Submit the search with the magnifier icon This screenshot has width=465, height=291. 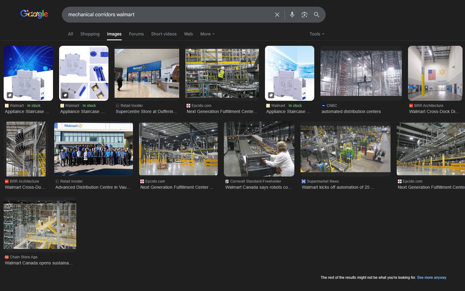click(317, 15)
